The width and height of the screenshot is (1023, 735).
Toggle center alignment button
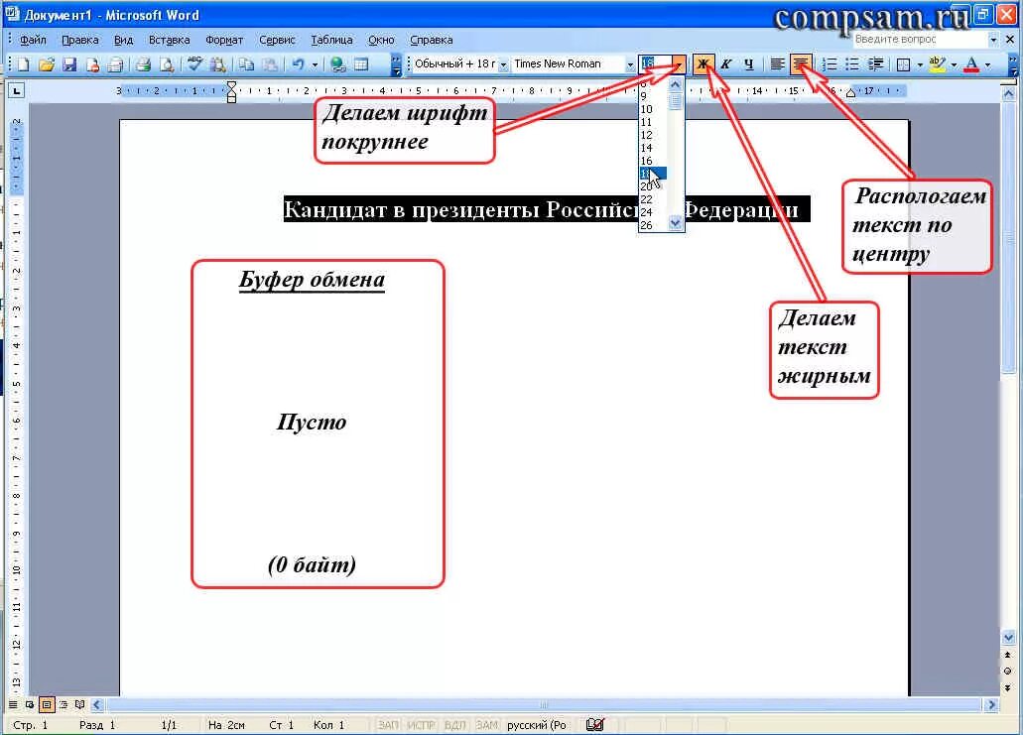tap(801, 63)
